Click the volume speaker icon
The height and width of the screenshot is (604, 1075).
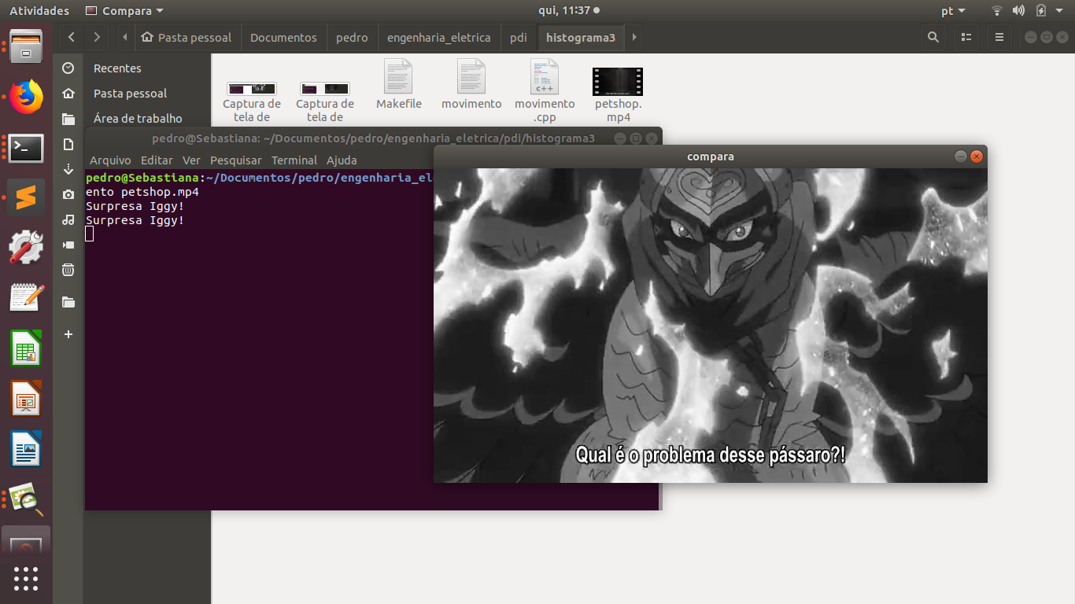pos(1019,11)
